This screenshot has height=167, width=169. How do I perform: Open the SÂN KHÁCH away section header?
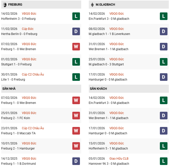98,89
